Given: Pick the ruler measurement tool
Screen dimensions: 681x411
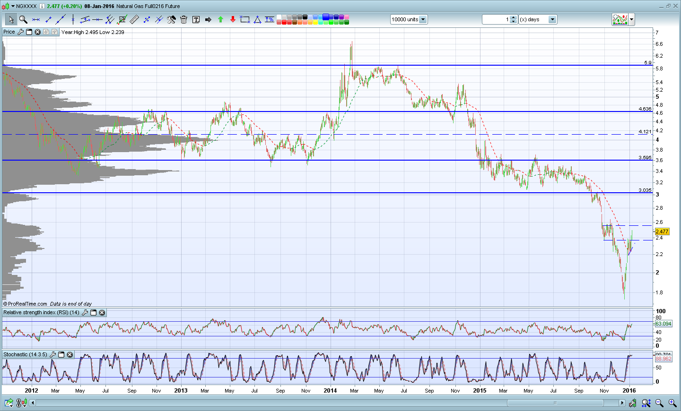Looking at the screenshot, I should [134, 19].
